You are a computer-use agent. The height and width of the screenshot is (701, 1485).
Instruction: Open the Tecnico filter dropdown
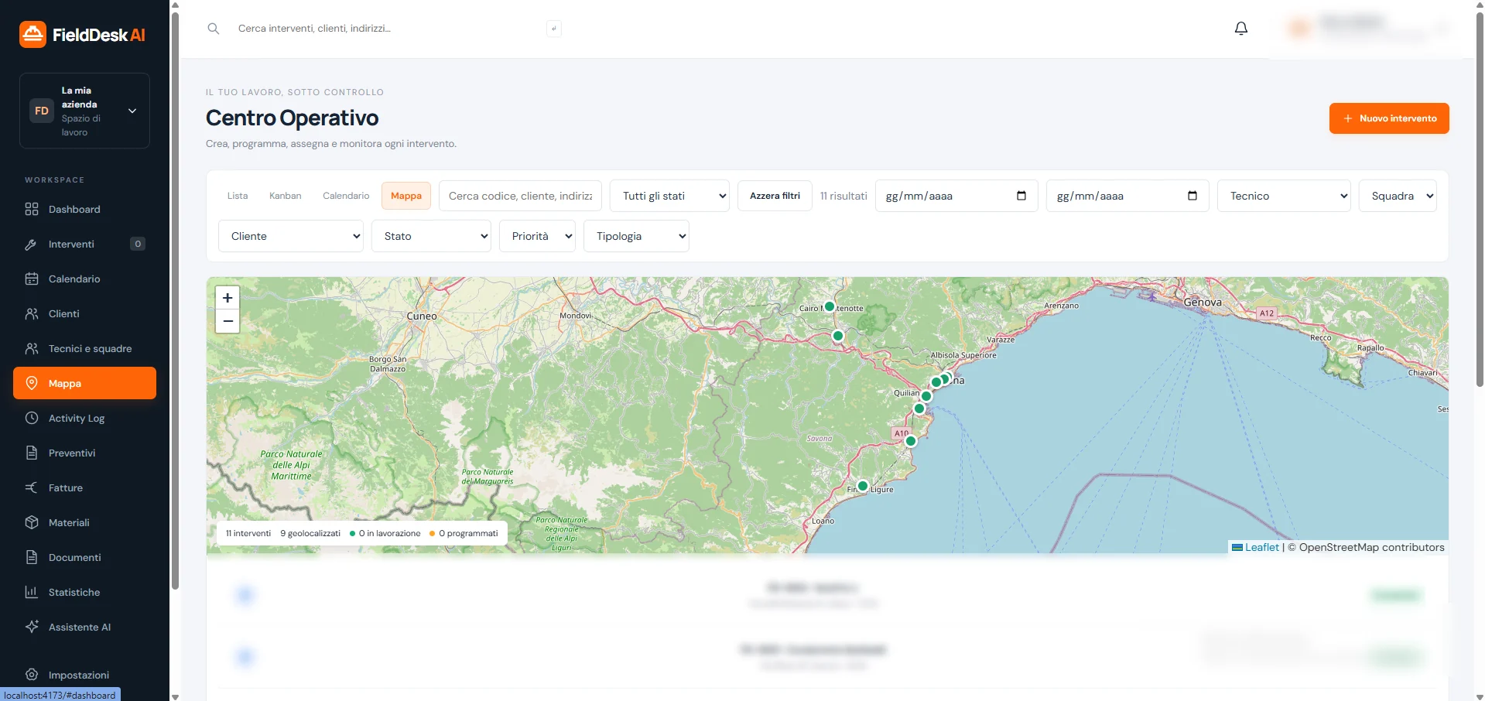[x=1284, y=196]
